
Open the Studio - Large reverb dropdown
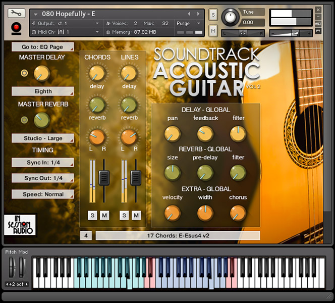point(42,138)
